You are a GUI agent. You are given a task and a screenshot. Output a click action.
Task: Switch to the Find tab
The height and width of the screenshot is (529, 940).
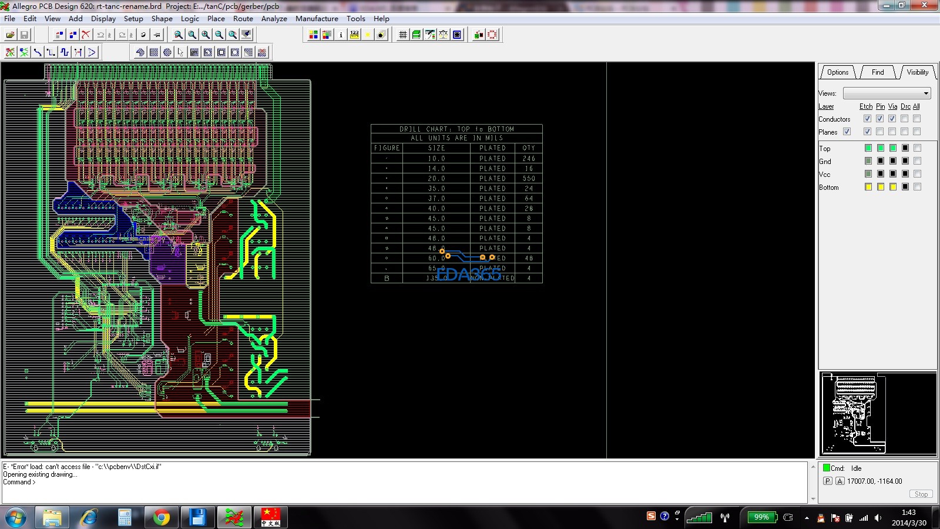click(x=877, y=72)
